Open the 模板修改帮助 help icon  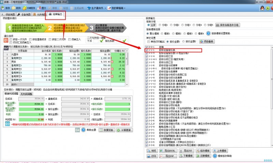click(x=215, y=156)
